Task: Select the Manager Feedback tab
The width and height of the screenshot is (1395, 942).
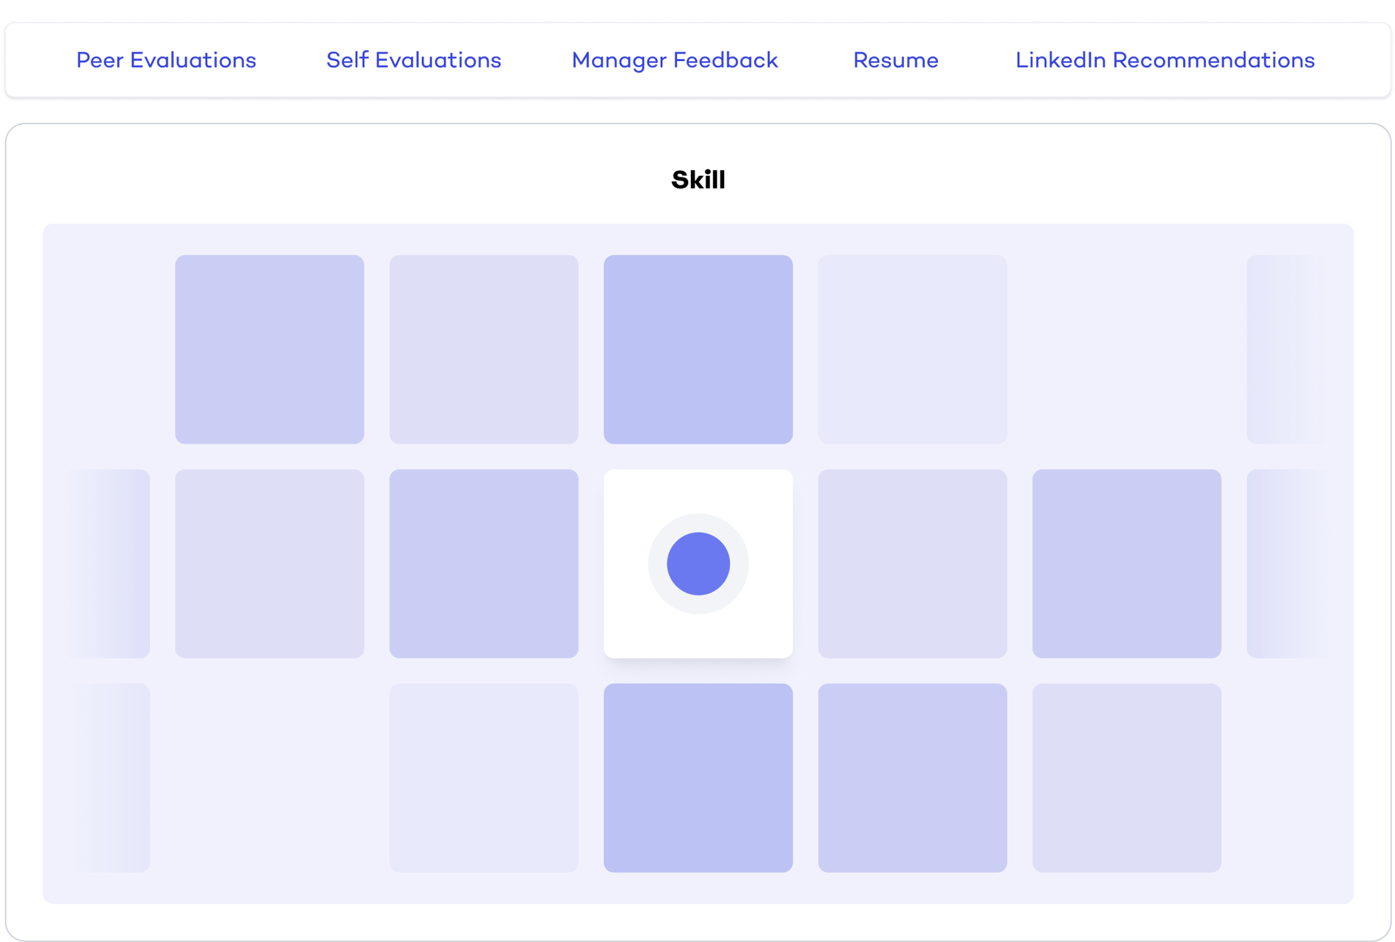Action: coord(674,60)
